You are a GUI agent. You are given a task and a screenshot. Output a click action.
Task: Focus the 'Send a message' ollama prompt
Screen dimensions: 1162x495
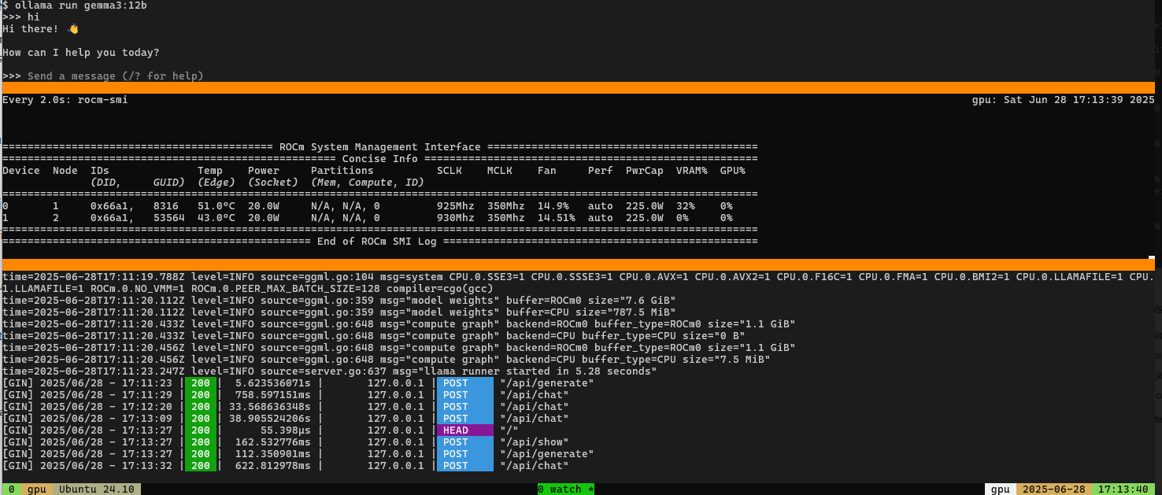(x=116, y=76)
